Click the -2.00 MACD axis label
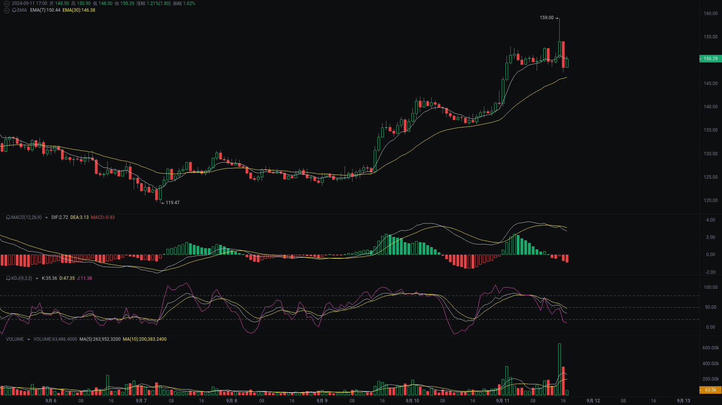The image size is (722, 405). 711,272
